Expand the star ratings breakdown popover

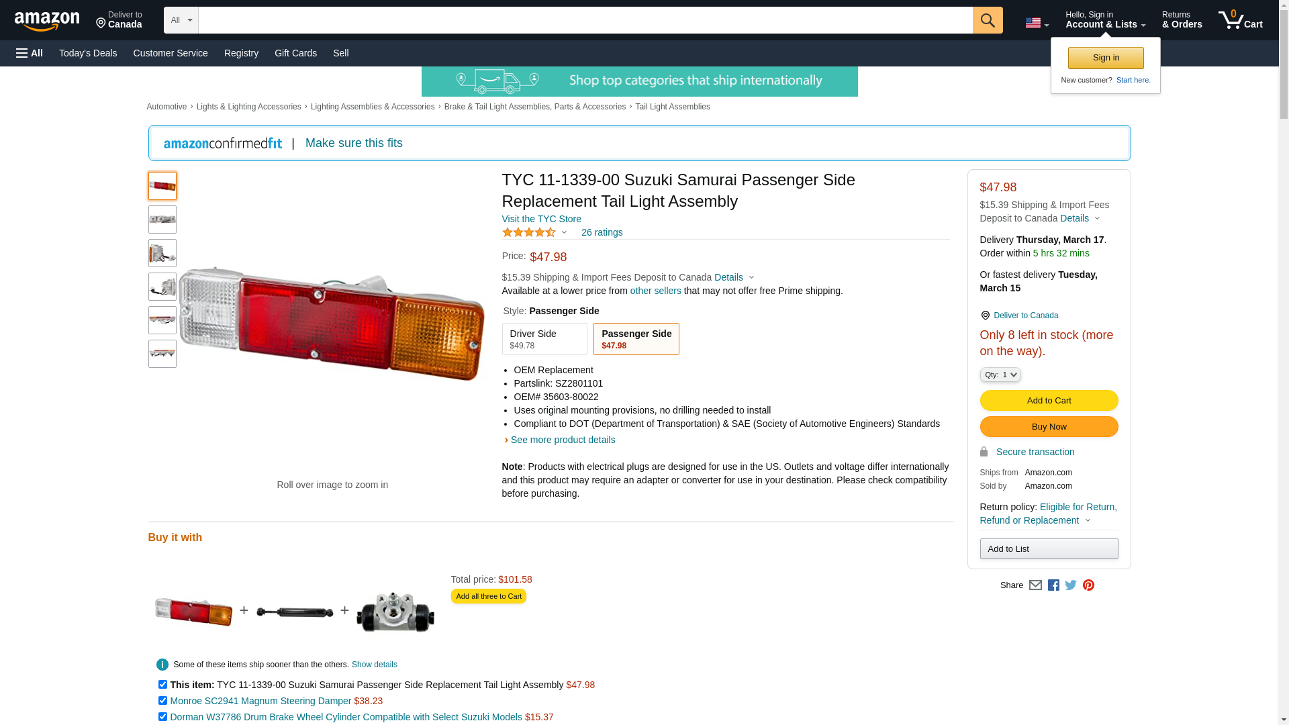pyautogui.click(x=534, y=232)
